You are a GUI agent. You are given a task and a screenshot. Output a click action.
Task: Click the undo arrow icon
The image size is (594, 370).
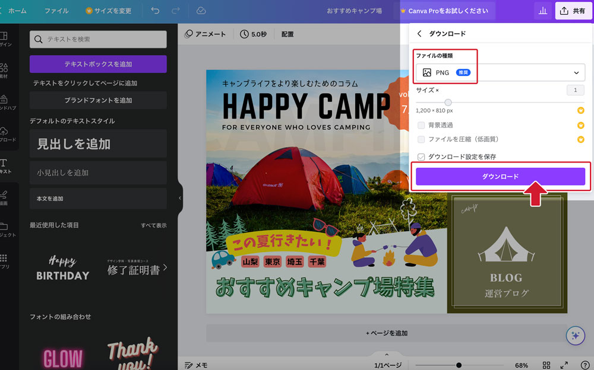(x=155, y=11)
